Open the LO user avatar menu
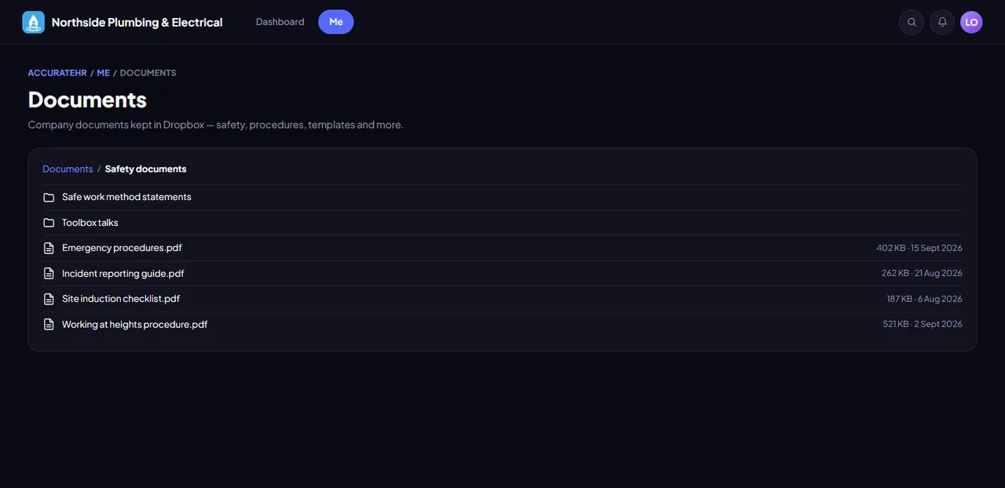The width and height of the screenshot is (1005, 488). coord(971,22)
